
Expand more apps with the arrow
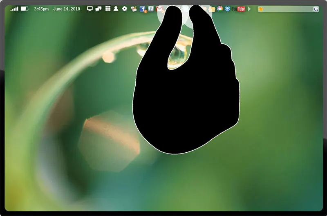point(249,9)
